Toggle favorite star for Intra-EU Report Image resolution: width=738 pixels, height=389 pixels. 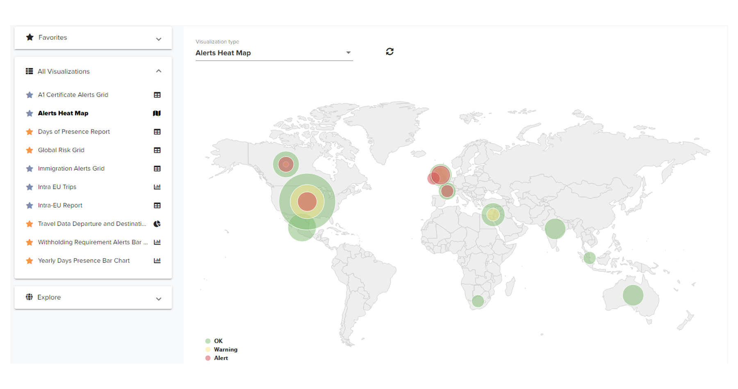(x=30, y=206)
